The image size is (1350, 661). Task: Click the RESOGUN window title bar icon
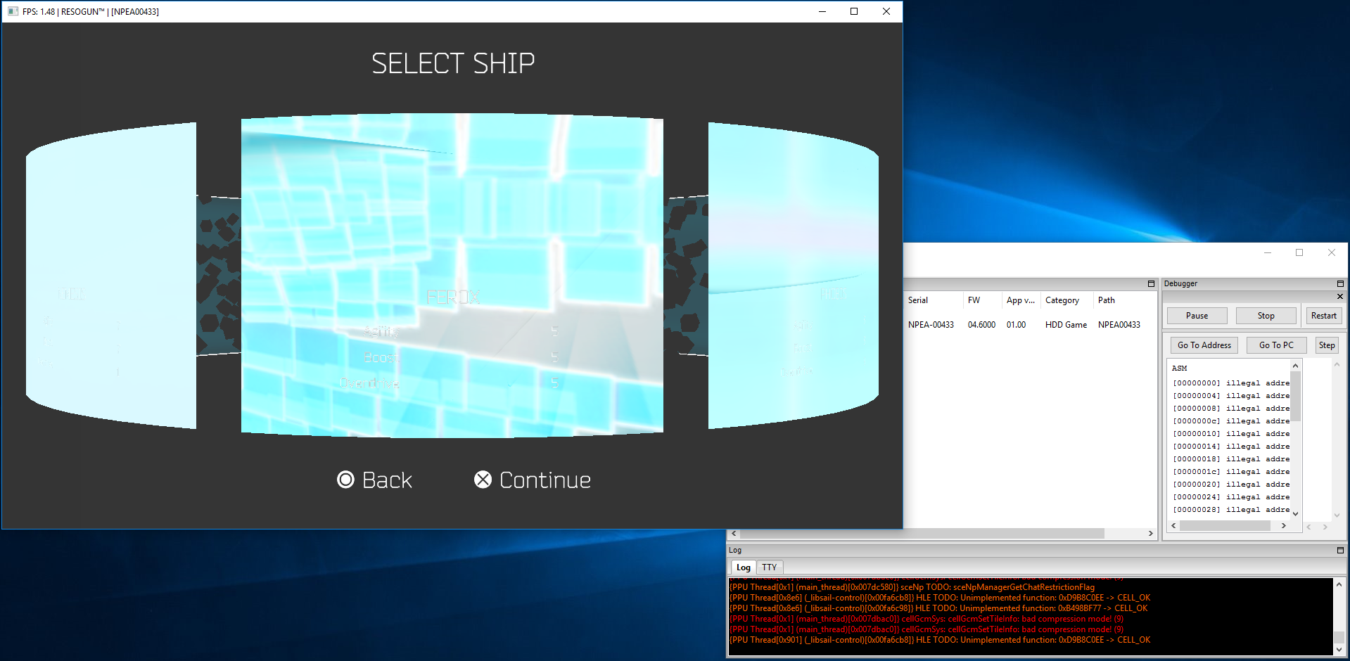click(13, 11)
